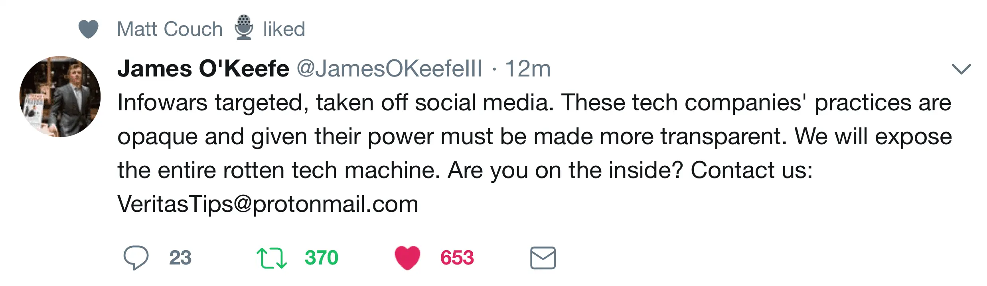Send tweet via envelope message icon

pos(543,258)
